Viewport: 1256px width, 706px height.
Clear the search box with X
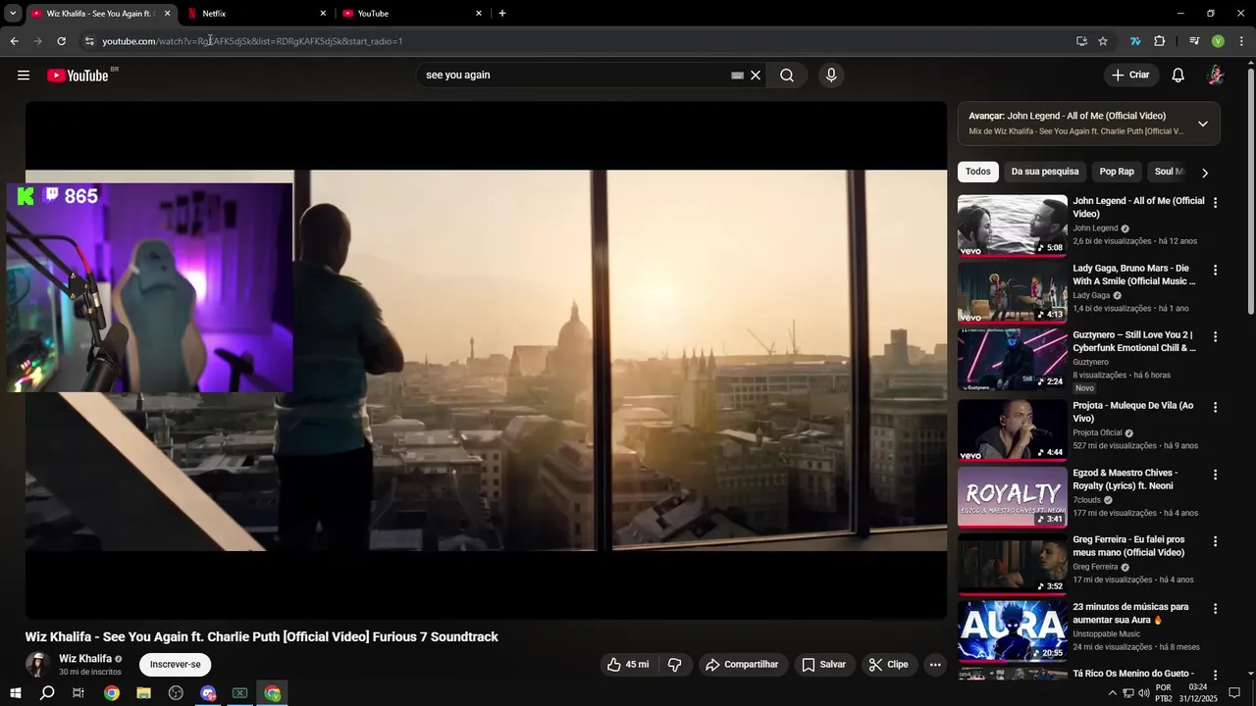(756, 76)
